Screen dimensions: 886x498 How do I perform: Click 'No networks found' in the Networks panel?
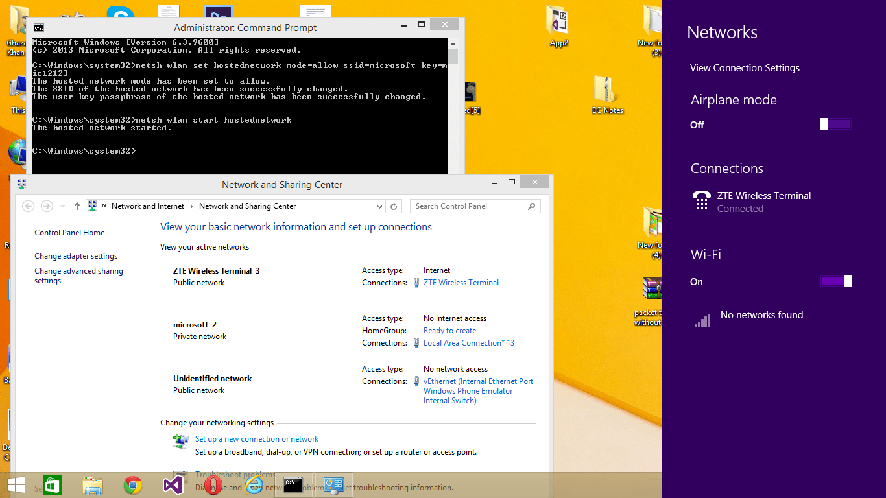(x=762, y=315)
